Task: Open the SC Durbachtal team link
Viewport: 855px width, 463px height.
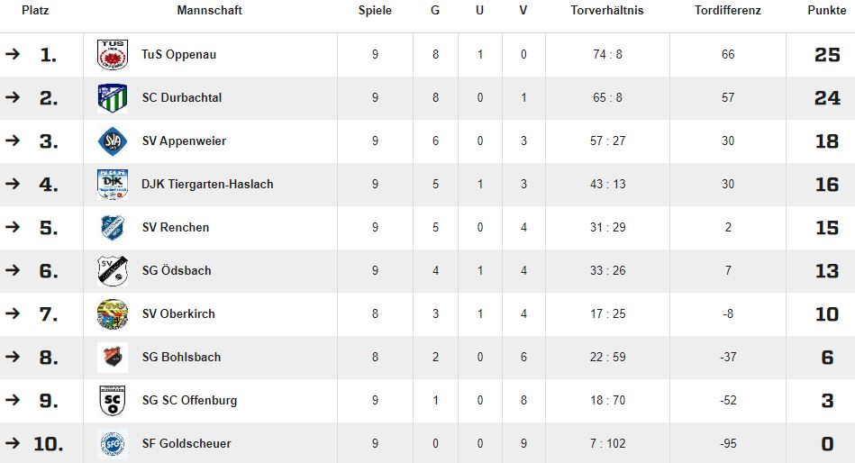Action: click(182, 97)
